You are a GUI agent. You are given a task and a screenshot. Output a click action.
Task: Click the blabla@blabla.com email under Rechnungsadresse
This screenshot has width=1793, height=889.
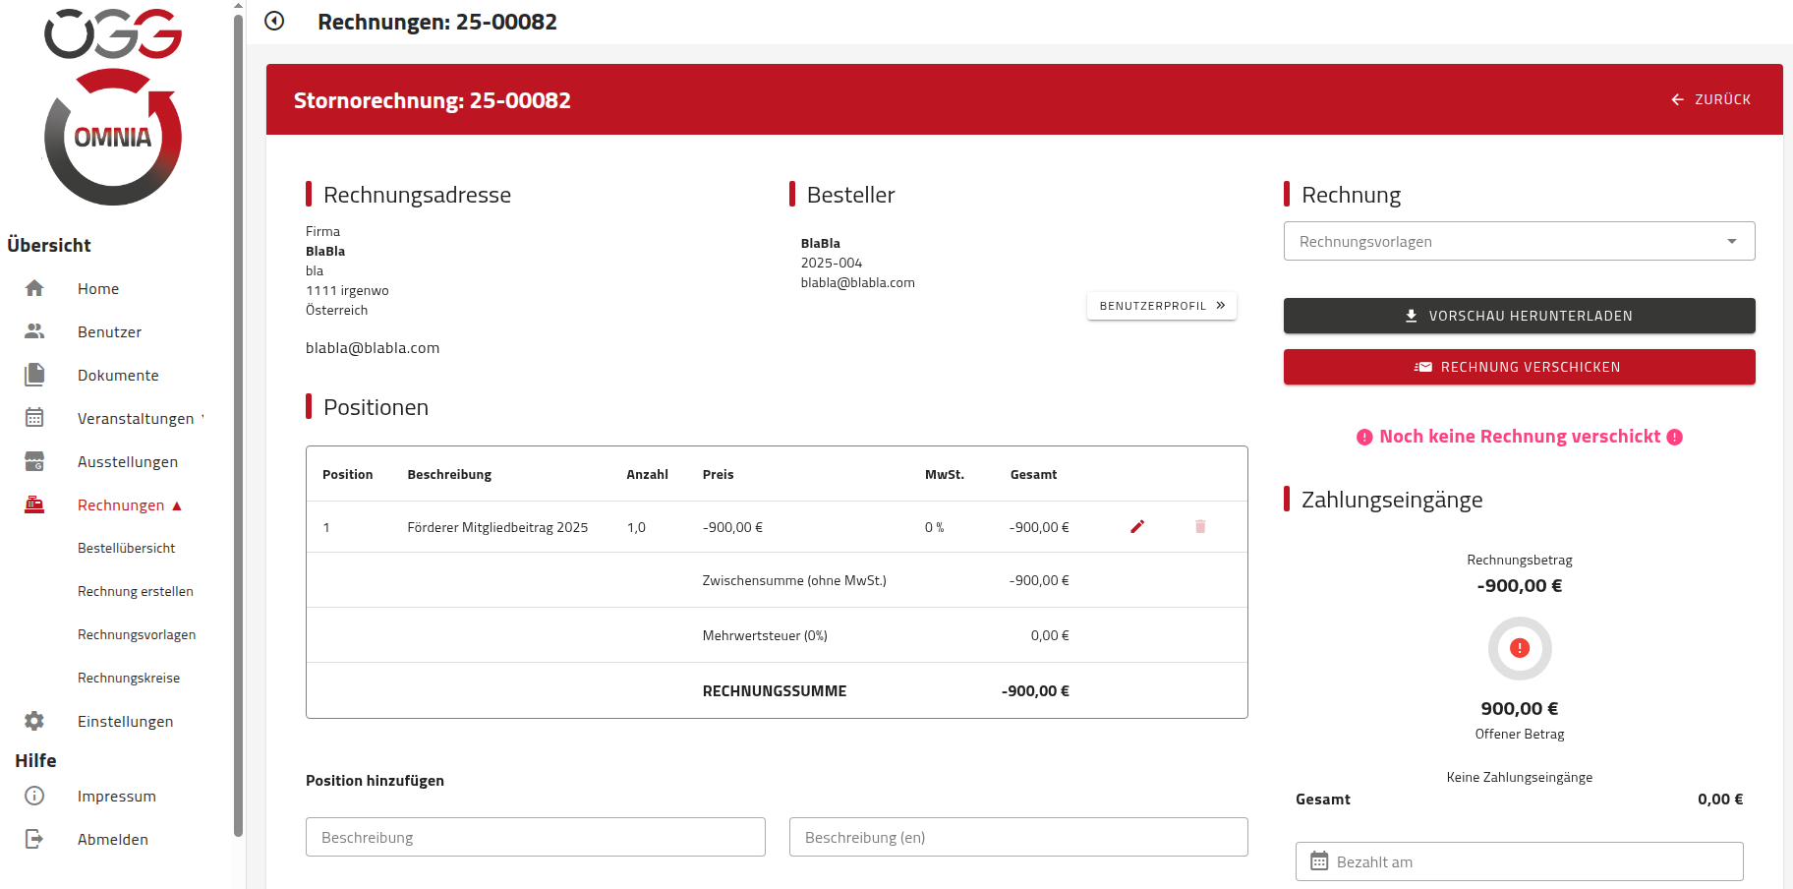[373, 348]
